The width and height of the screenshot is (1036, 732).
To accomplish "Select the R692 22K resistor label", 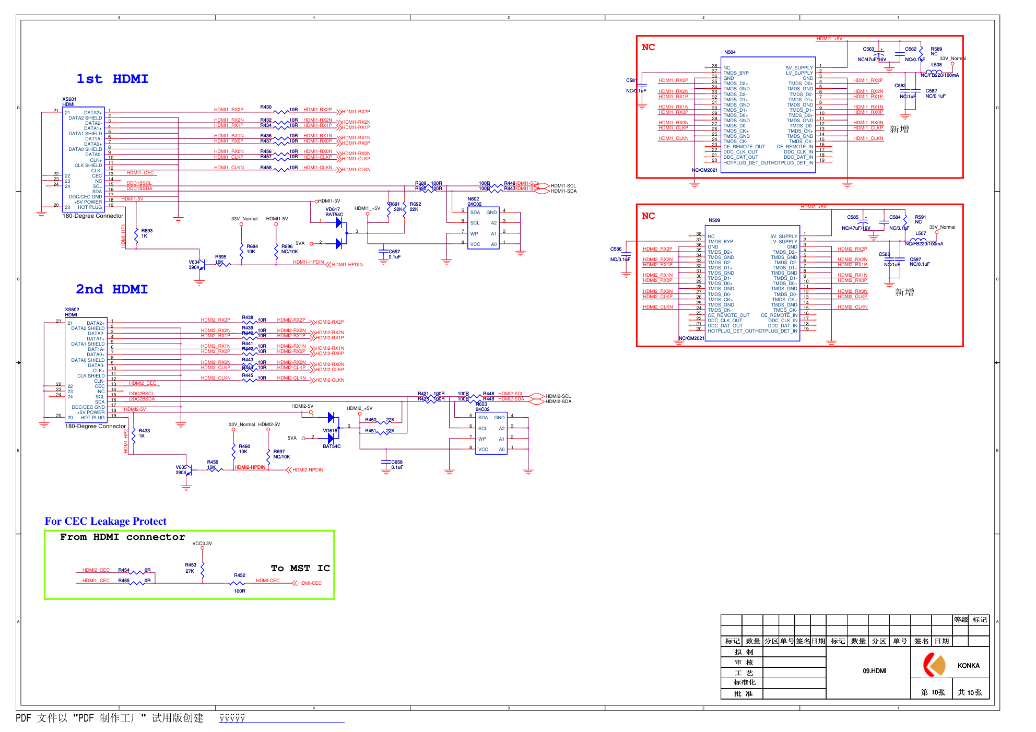I will pos(415,207).
